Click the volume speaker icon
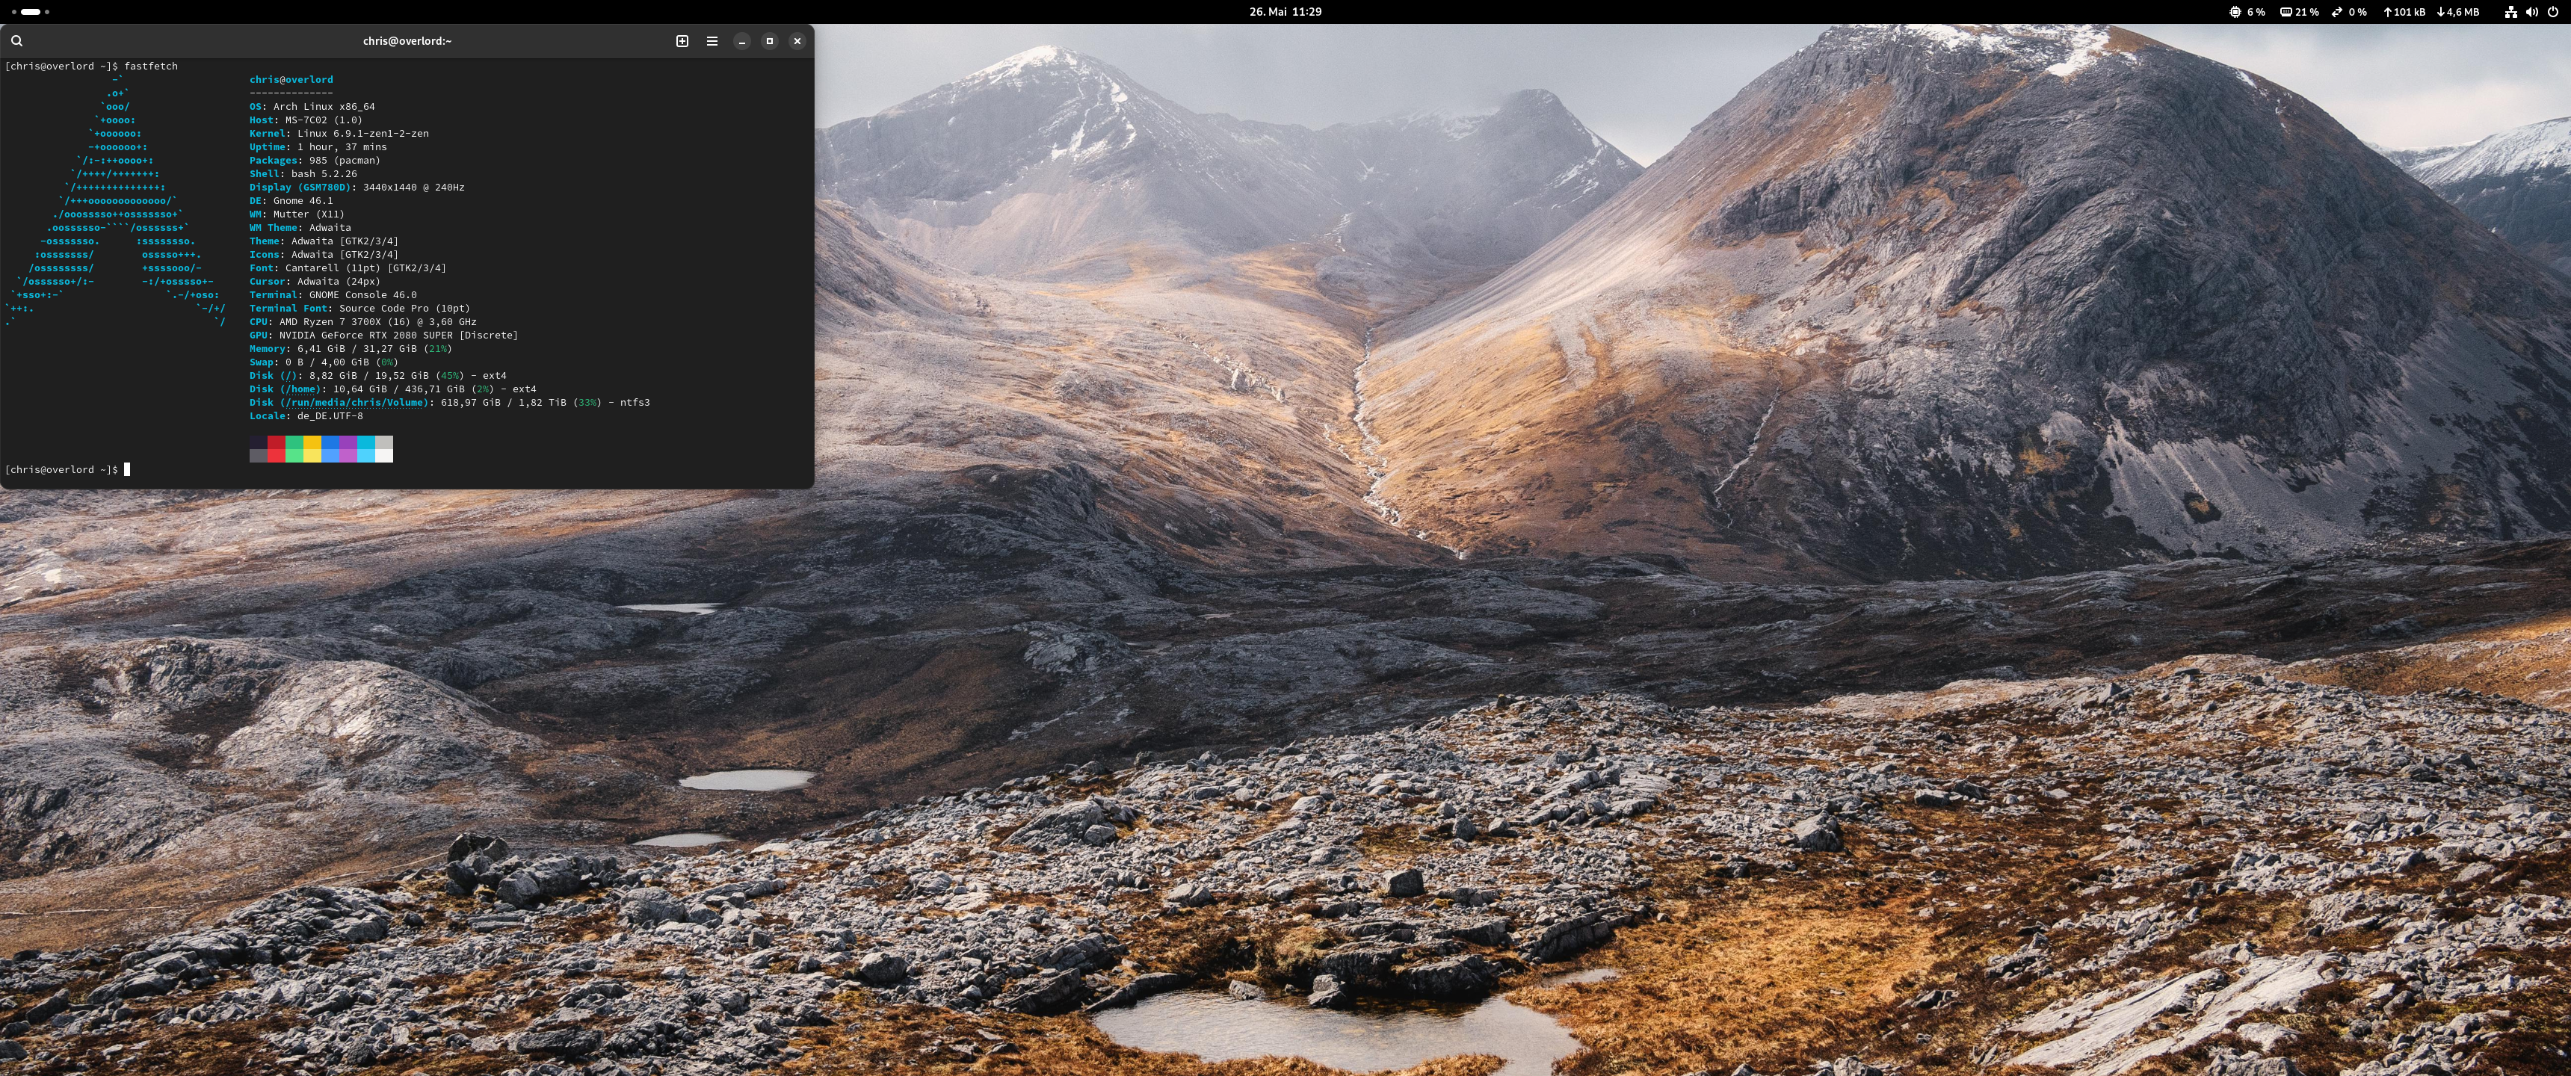2571x1076 pixels. coord(2531,12)
